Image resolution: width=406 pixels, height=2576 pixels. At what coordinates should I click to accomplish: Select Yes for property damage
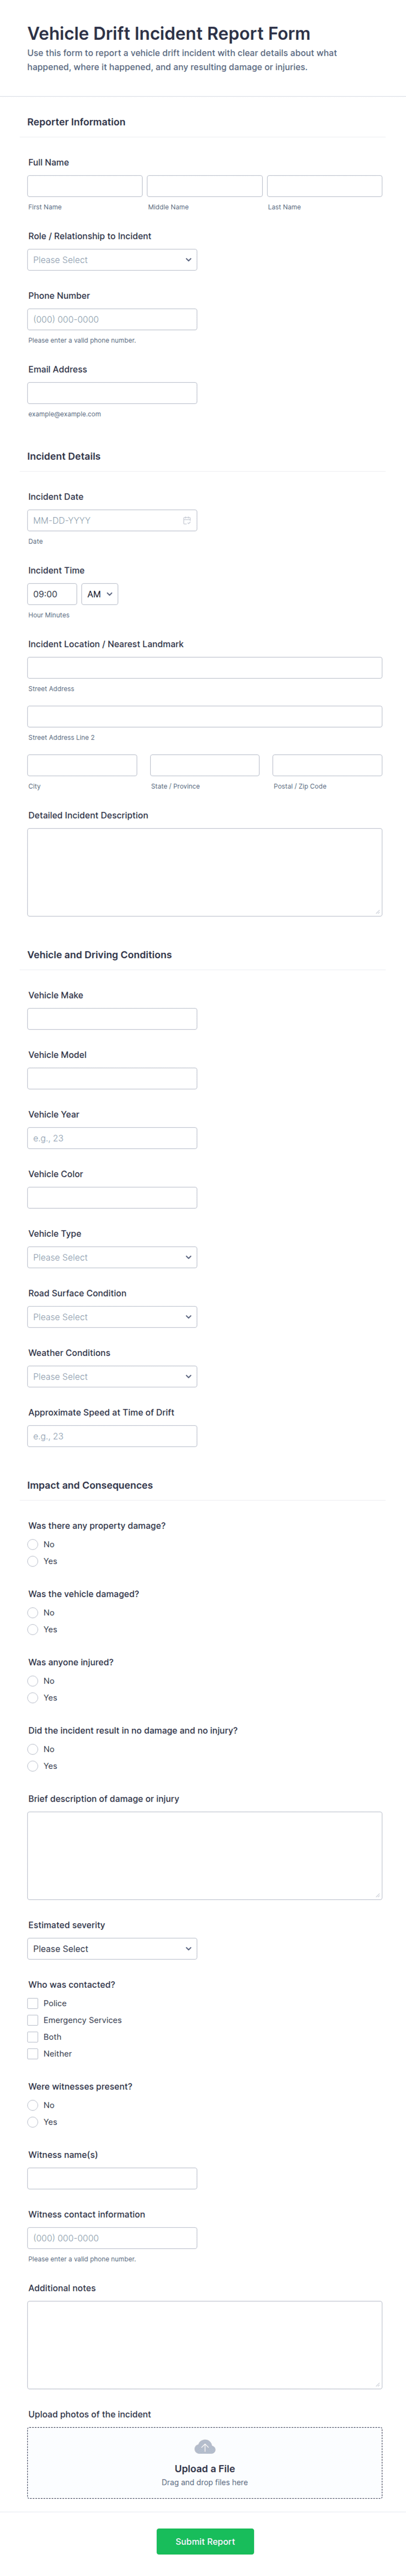tap(33, 1561)
